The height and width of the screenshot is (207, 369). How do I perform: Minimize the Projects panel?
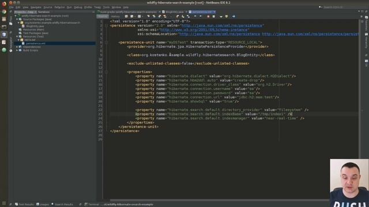tap(93, 12)
